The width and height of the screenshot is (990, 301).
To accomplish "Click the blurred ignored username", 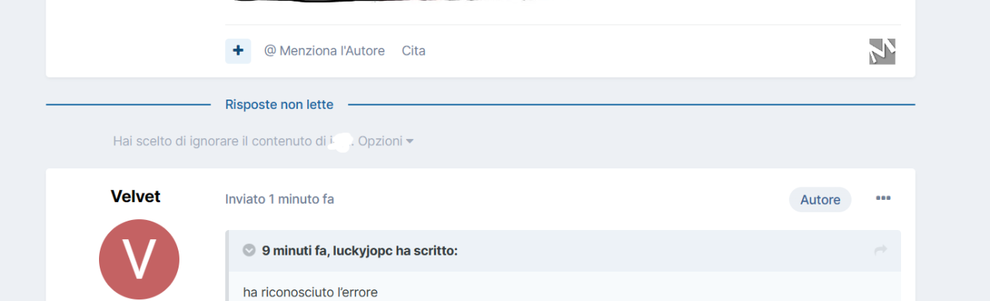I will 340,141.
